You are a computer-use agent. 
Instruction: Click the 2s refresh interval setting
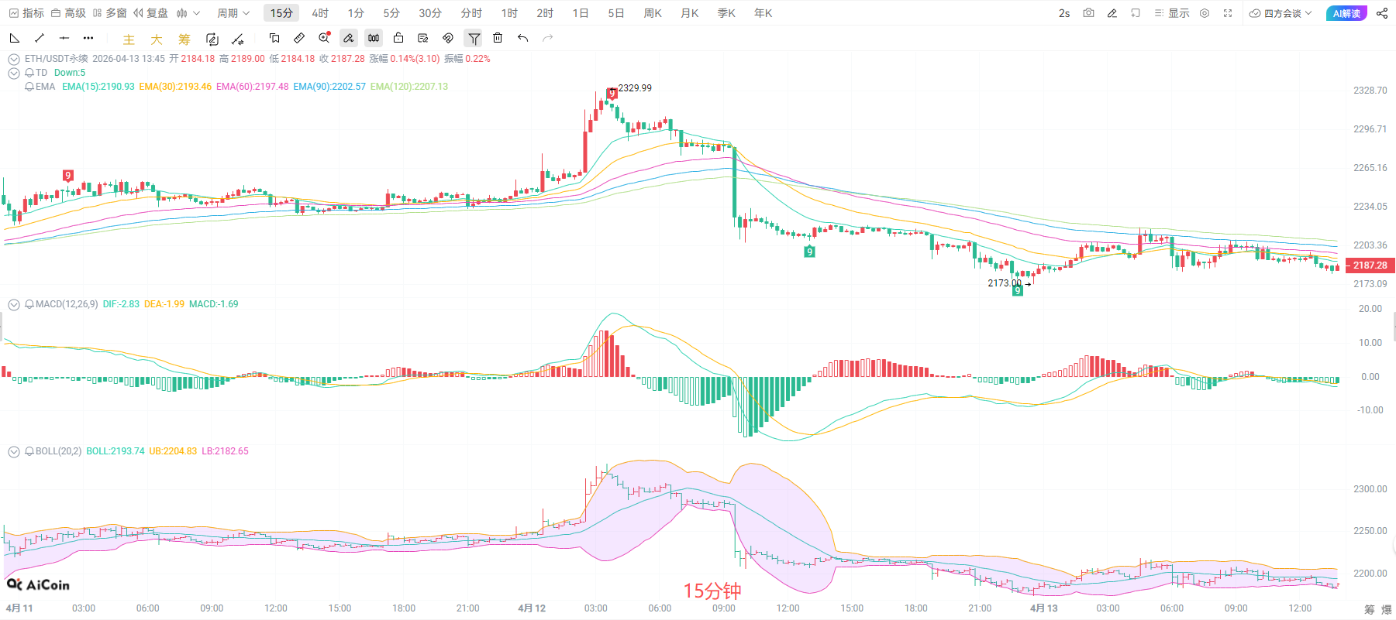[x=1064, y=13]
